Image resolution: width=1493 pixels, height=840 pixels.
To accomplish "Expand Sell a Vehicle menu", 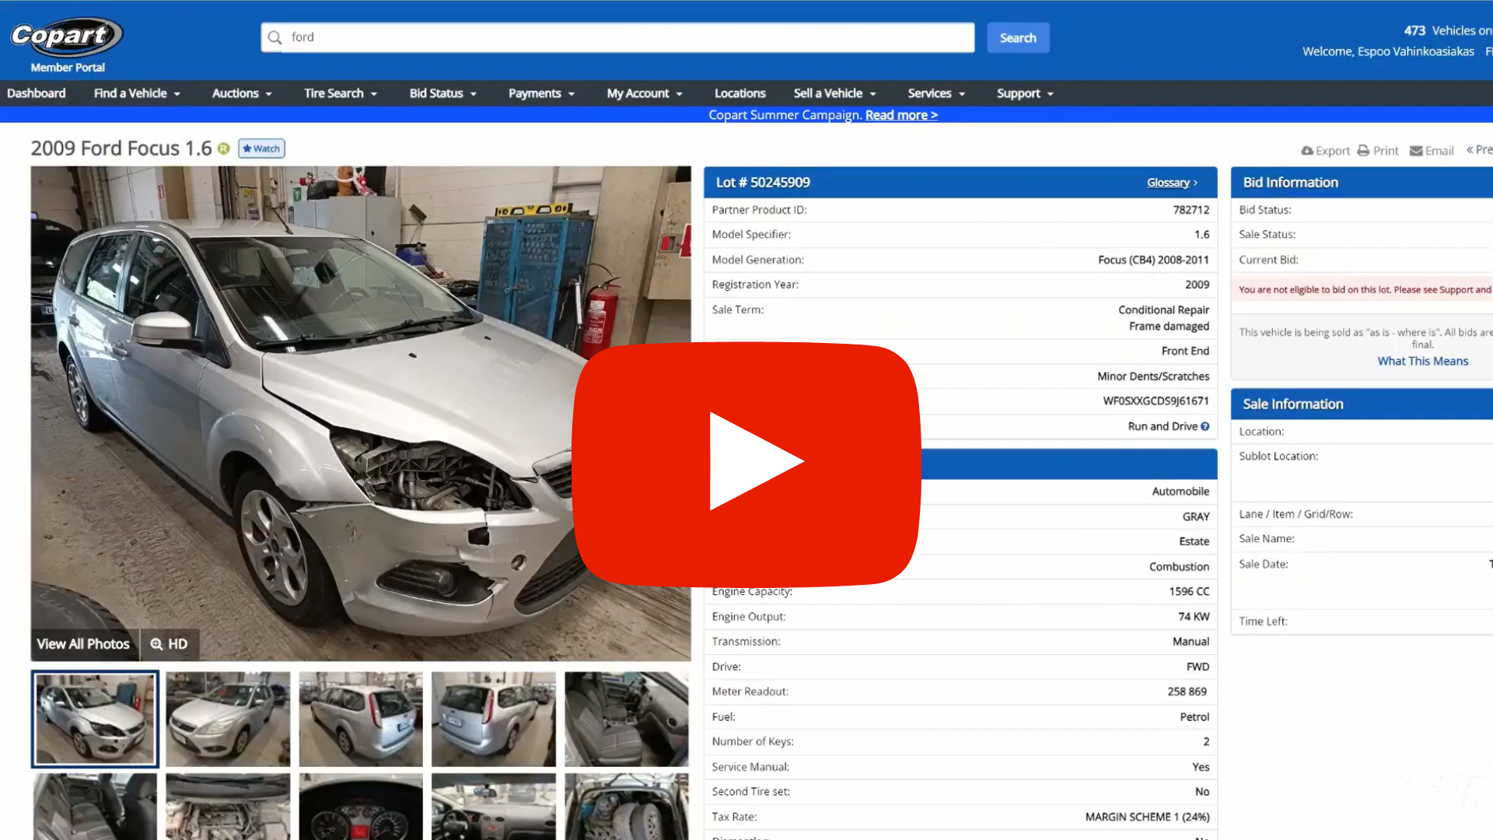I will point(835,93).
